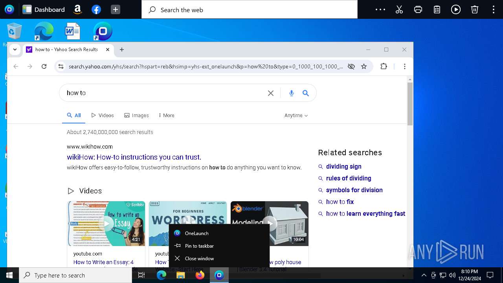Search related 'how to learn everything fast'
Screen dimensions: 503x283
365,214
